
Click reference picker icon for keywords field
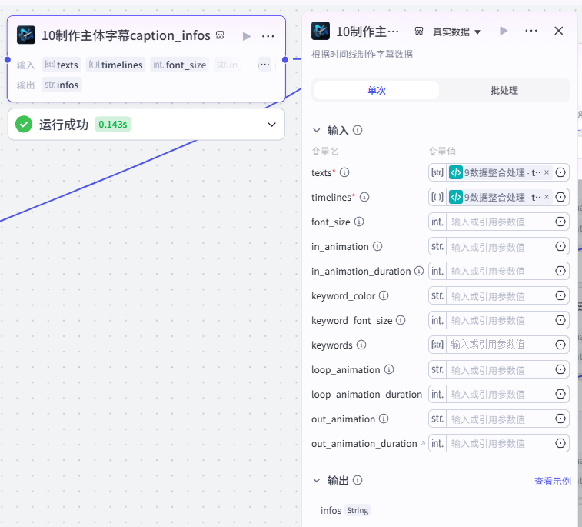click(560, 345)
